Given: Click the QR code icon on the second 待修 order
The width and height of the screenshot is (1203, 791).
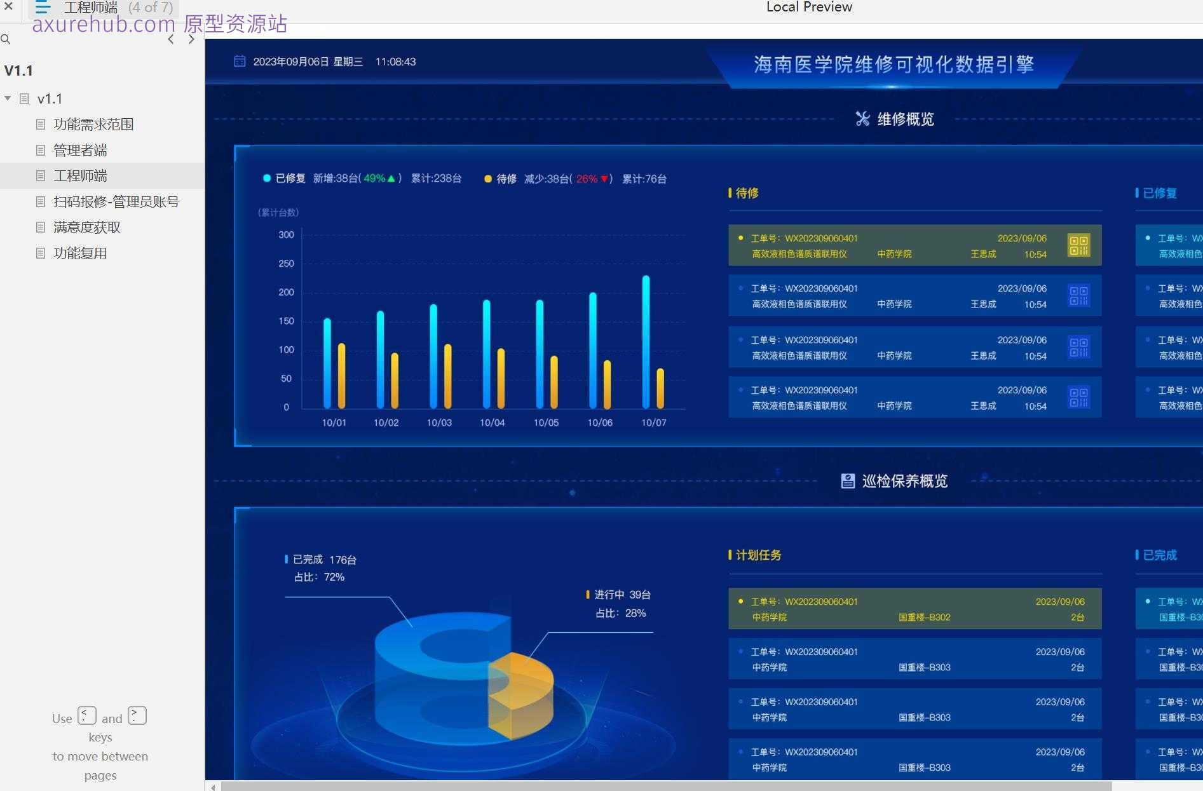Looking at the screenshot, I should tap(1078, 295).
